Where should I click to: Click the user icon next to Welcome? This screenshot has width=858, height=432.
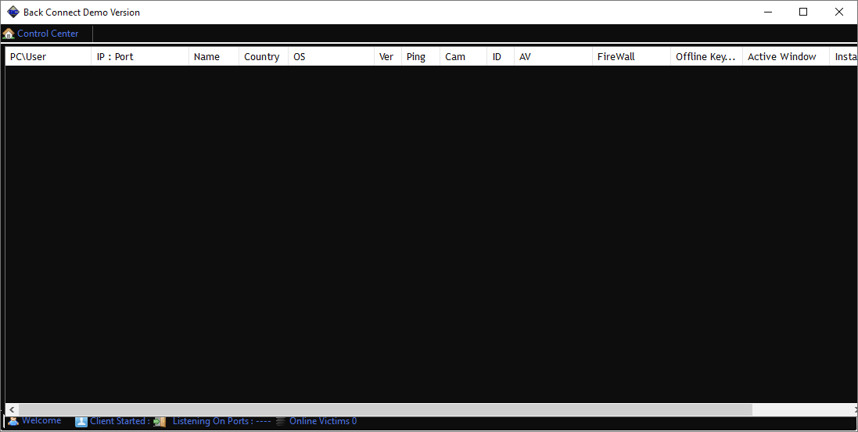click(x=13, y=421)
